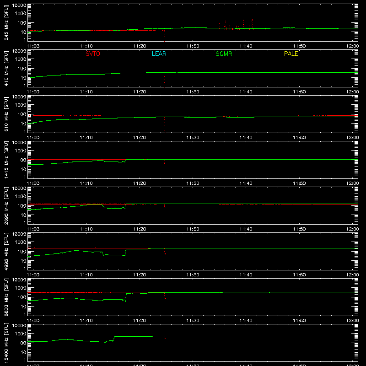Select the 15400 MHz [SFU] axis label
Image resolution: width=366 pixels, height=366 pixels.
tap(6, 343)
